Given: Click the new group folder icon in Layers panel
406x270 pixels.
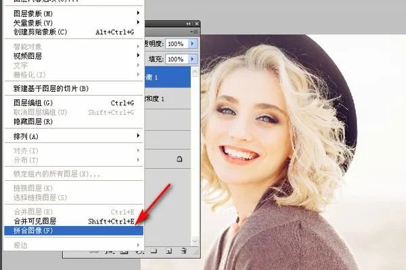Looking at the screenshot, I should 154,250.
